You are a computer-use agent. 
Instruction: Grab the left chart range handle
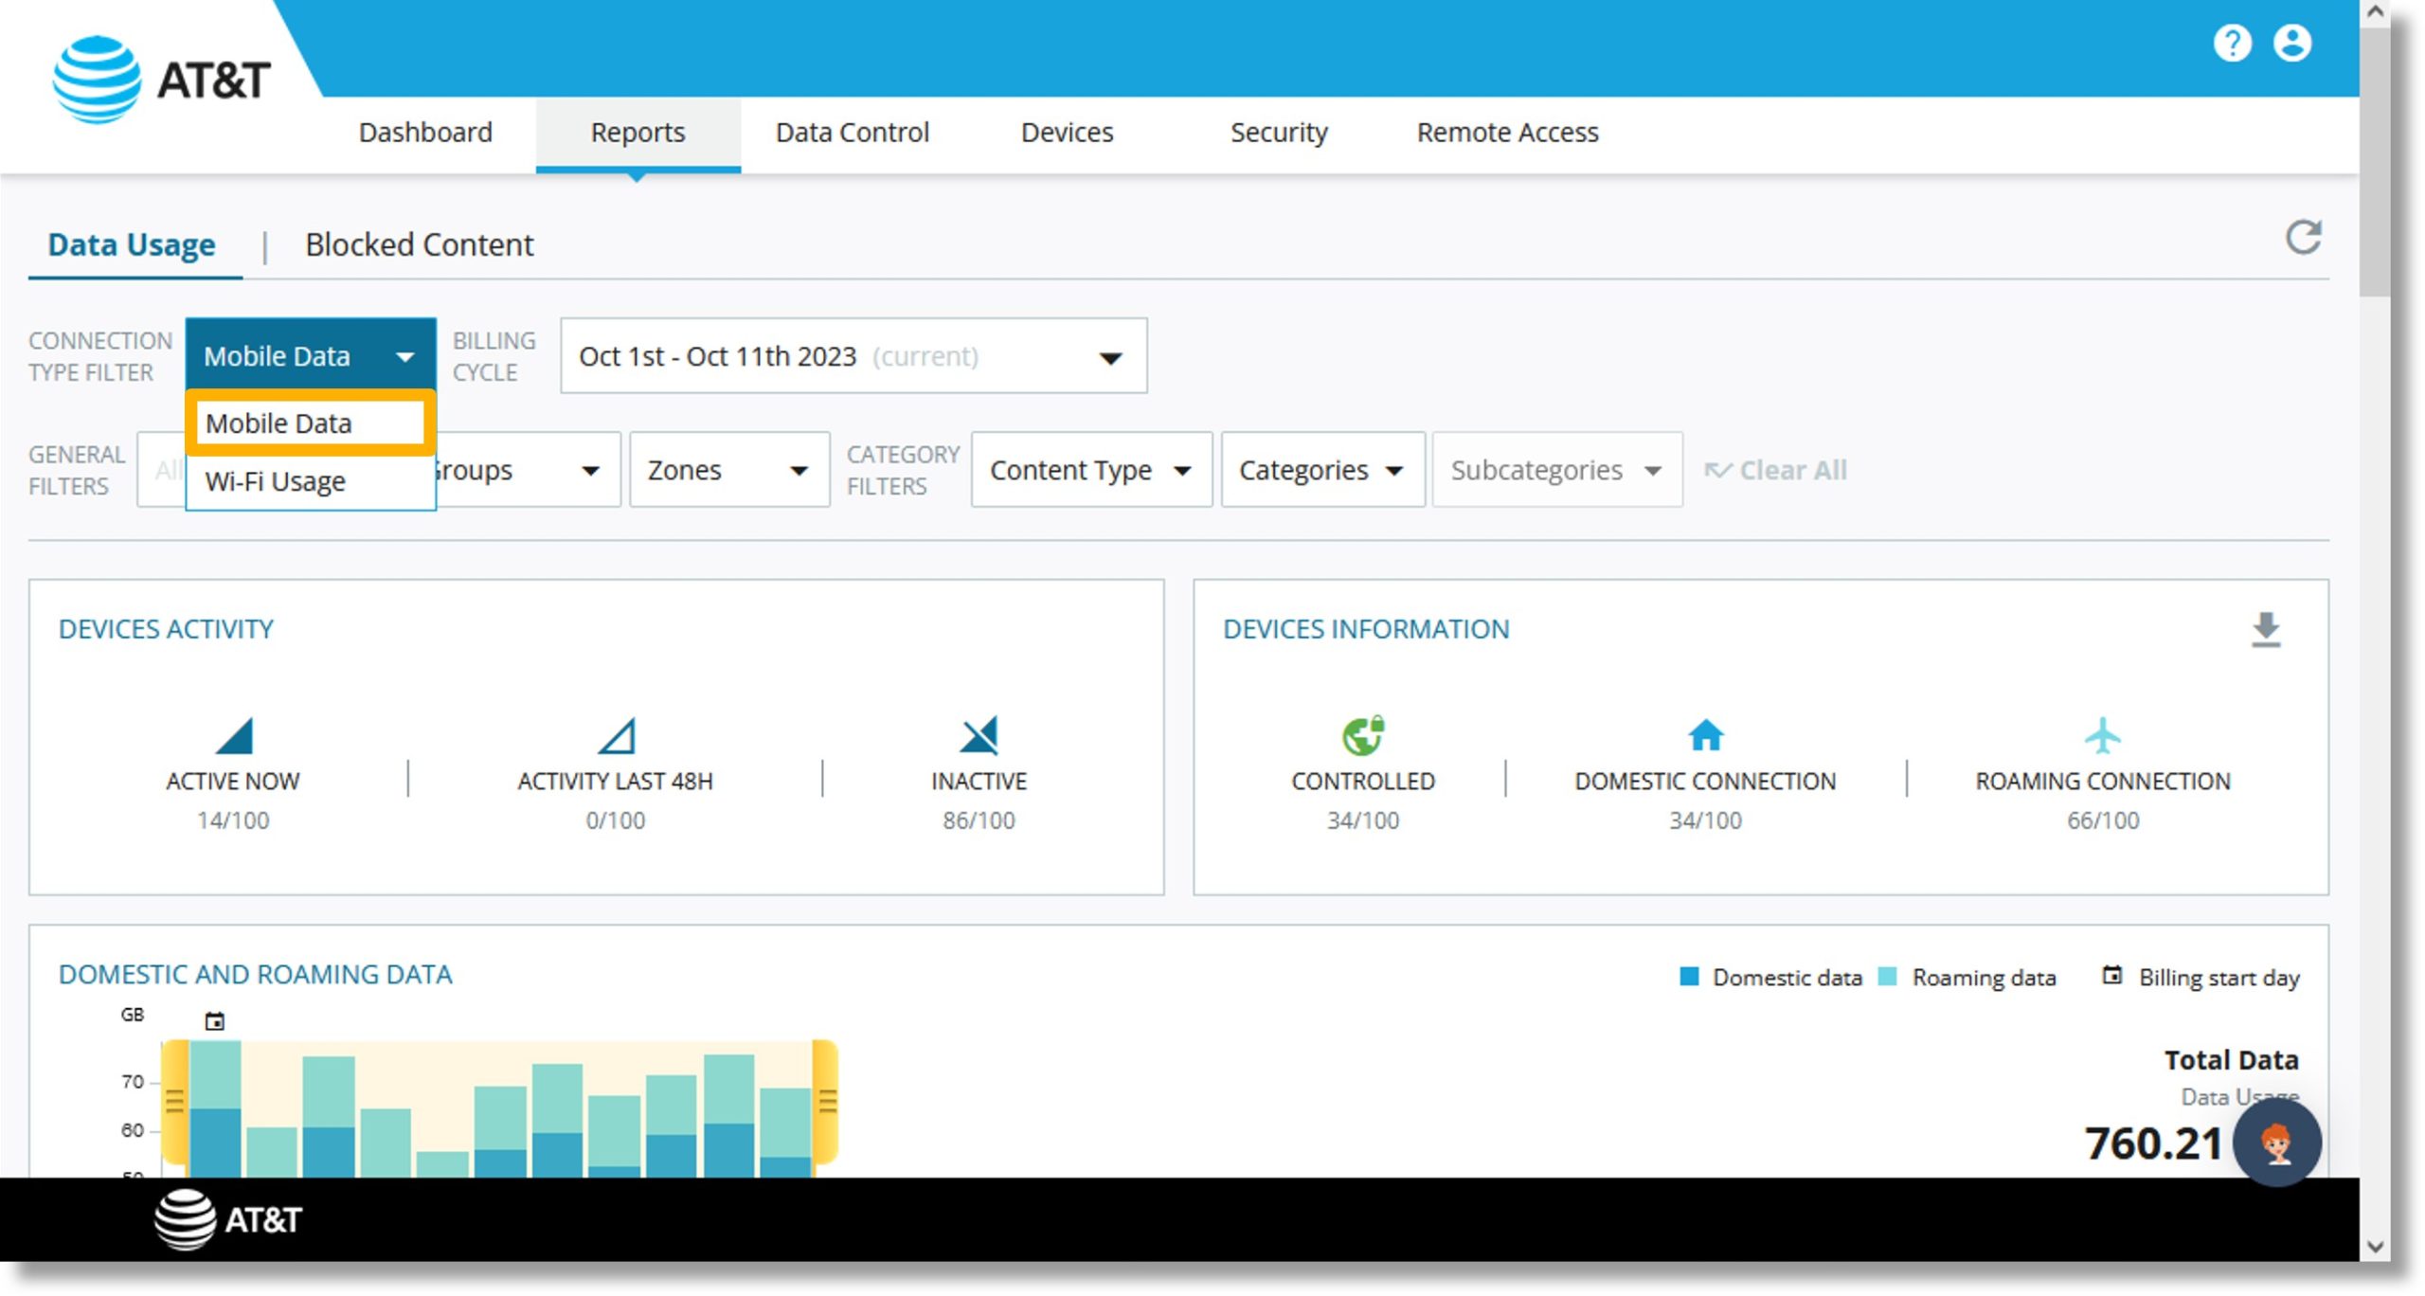[x=174, y=1102]
